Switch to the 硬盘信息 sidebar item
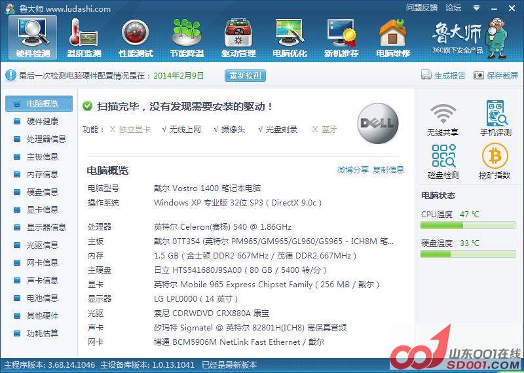 (42, 192)
